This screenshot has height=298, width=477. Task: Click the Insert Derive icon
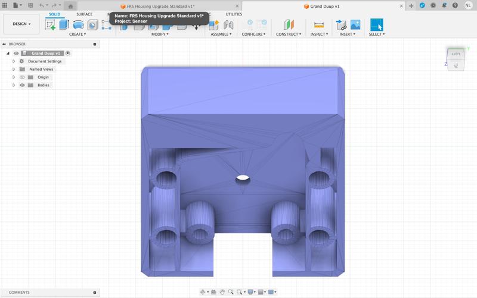point(341,25)
